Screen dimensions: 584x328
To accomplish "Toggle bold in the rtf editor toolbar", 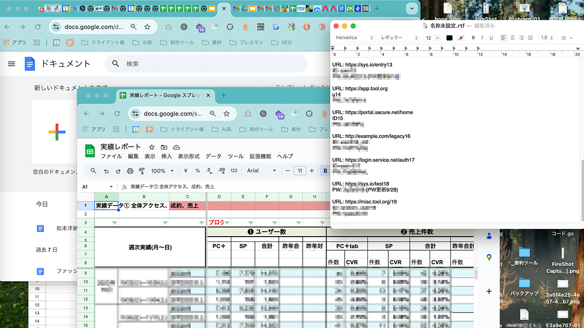I will pyautogui.click(x=473, y=38).
